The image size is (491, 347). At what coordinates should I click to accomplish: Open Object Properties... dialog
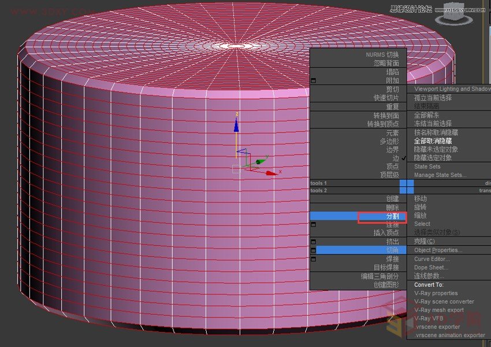[x=438, y=250]
